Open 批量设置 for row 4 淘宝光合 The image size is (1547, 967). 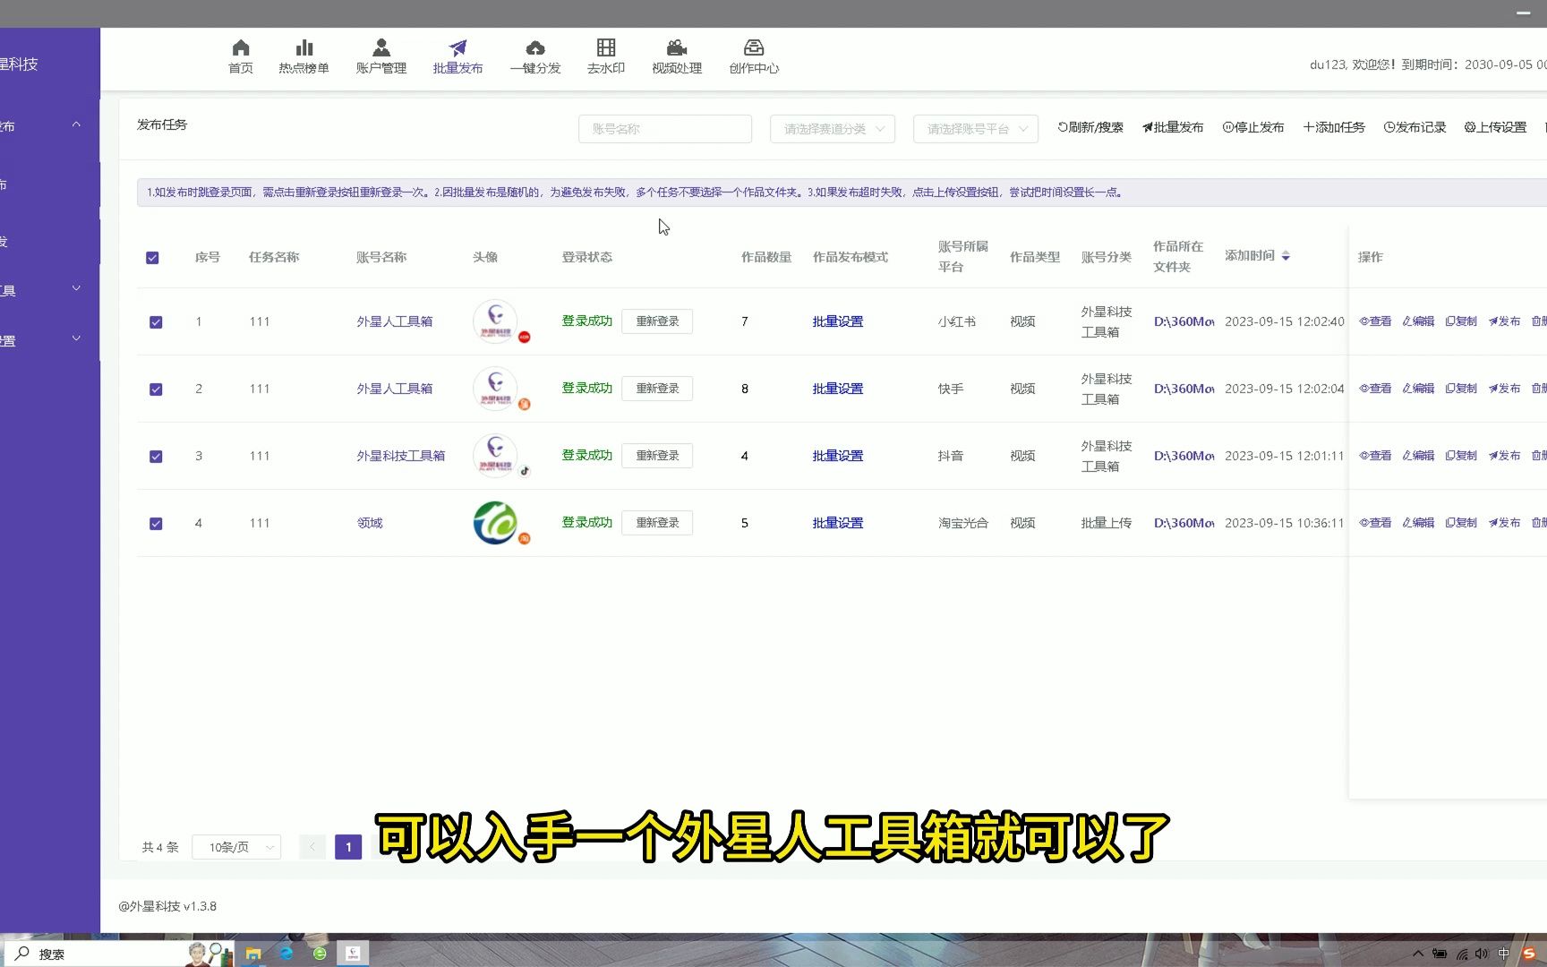(838, 523)
